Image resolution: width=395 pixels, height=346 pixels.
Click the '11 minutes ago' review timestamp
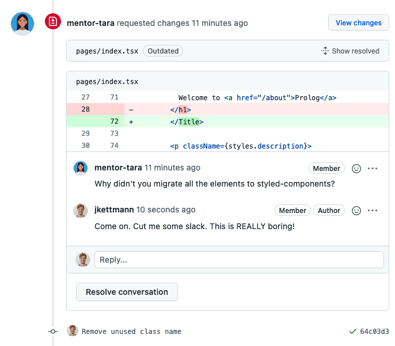pyautogui.click(x=220, y=23)
